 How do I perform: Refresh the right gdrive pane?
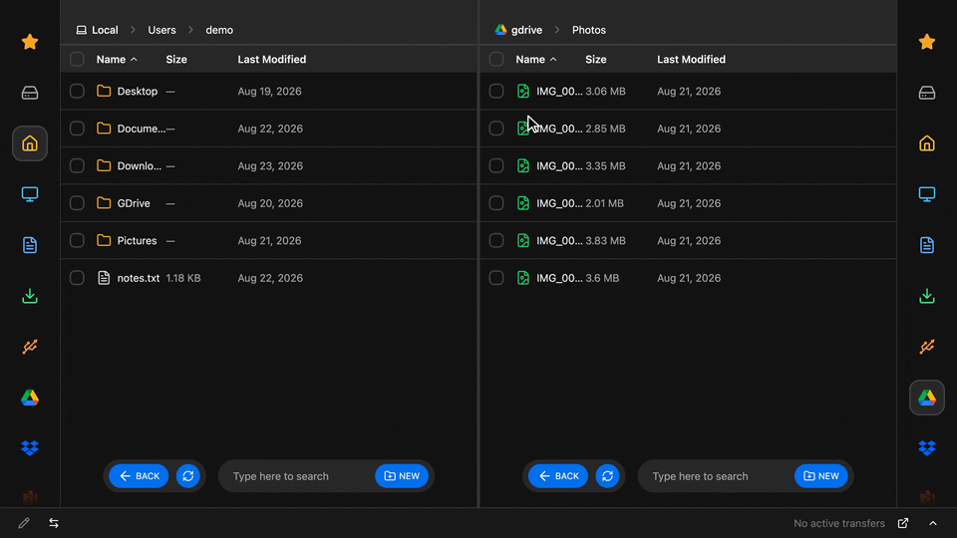pyautogui.click(x=607, y=476)
